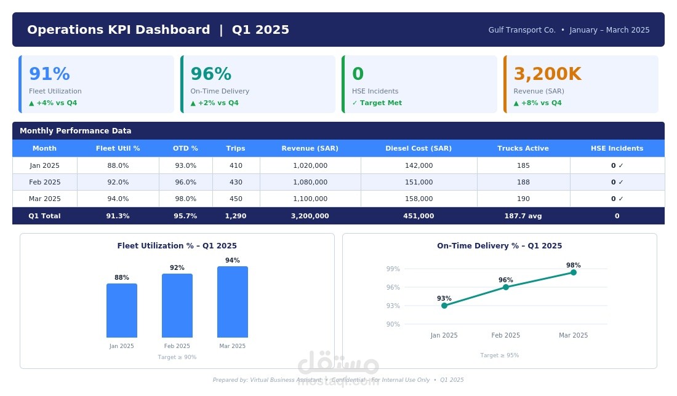Click the Revenue (SAR) column header
The image size is (677, 396).
point(310,148)
